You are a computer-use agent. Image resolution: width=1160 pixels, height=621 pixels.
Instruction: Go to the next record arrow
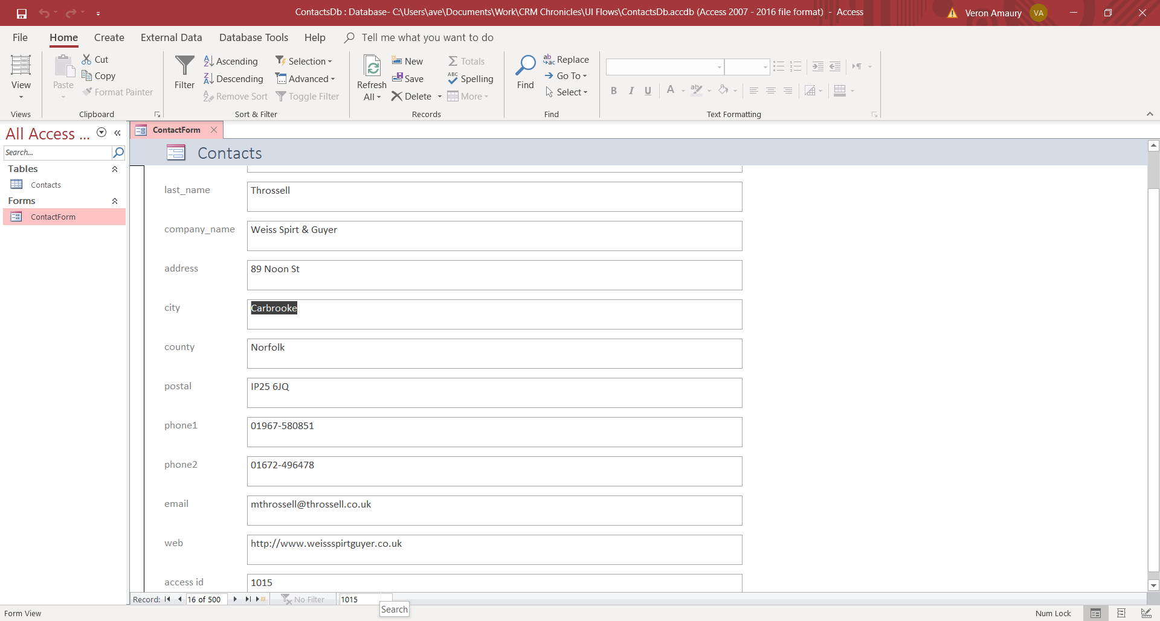235,599
